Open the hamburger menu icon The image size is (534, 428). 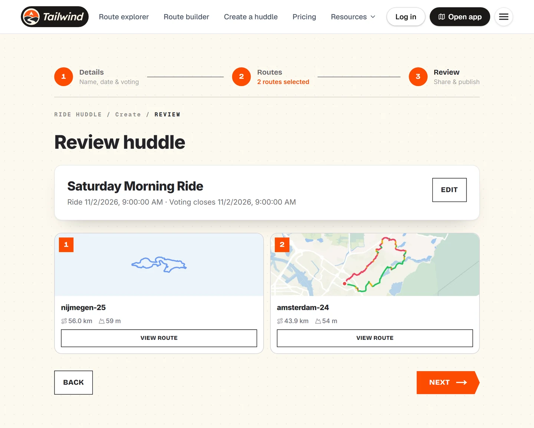pyautogui.click(x=504, y=17)
